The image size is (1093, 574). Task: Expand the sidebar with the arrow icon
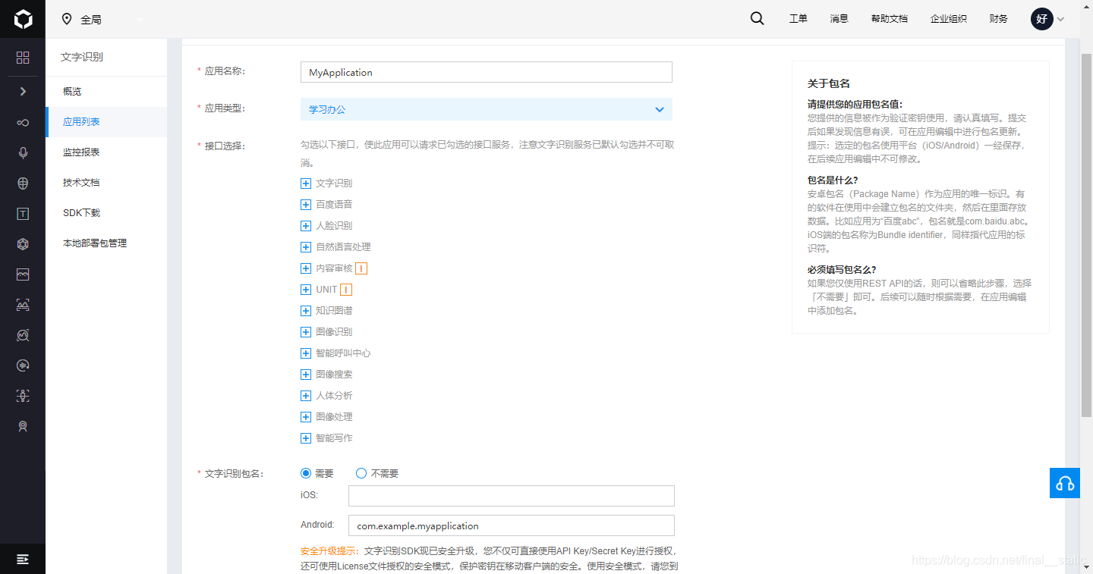point(22,91)
